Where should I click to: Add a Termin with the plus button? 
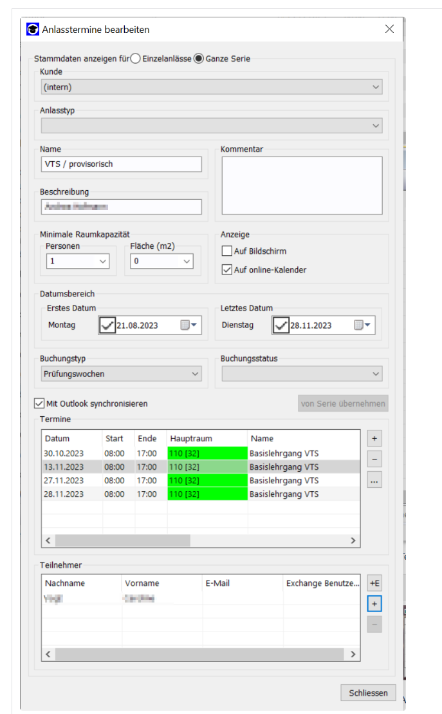click(x=374, y=438)
